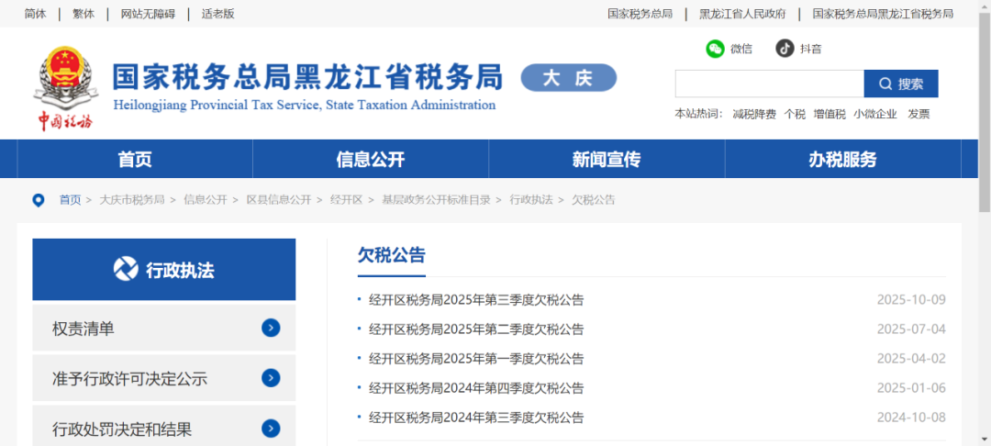
Task: Click the WeChat (微信) icon
Action: click(715, 49)
